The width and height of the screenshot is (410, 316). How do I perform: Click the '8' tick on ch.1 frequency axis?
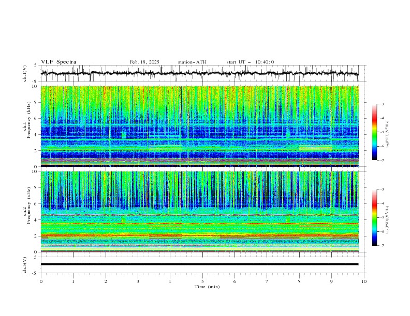point(36,102)
